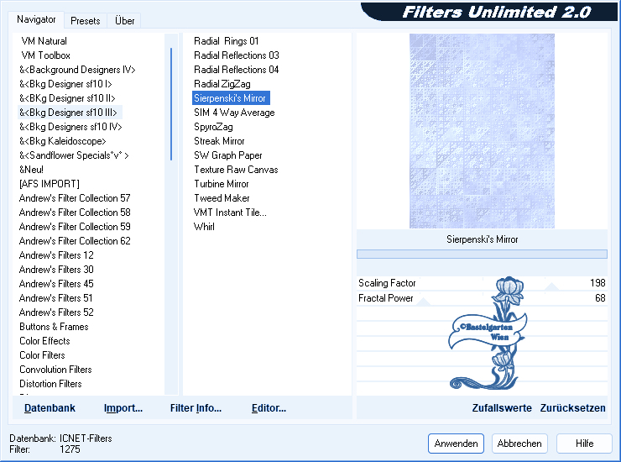The image size is (621, 462).
Task: Click Zufallswerte to randomize values
Action: coord(502,408)
